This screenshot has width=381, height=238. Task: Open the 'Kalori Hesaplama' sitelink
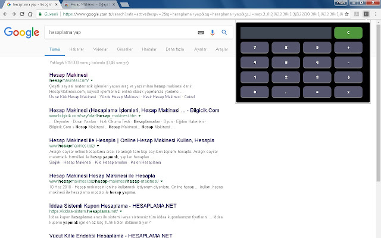point(146,162)
